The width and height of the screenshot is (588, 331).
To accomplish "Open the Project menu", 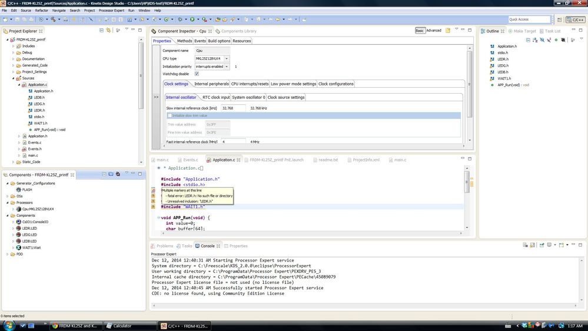I will [x=89, y=11].
